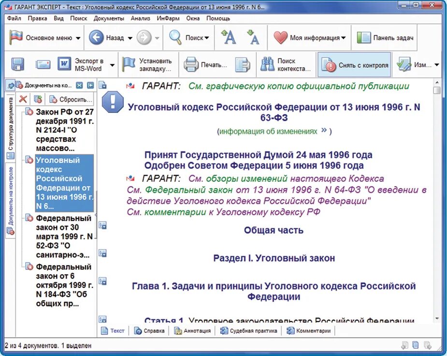Image resolution: width=447 pixels, height=356 pixels.
Task: Select Документы на контроле vertical tab
Action: point(11,201)
